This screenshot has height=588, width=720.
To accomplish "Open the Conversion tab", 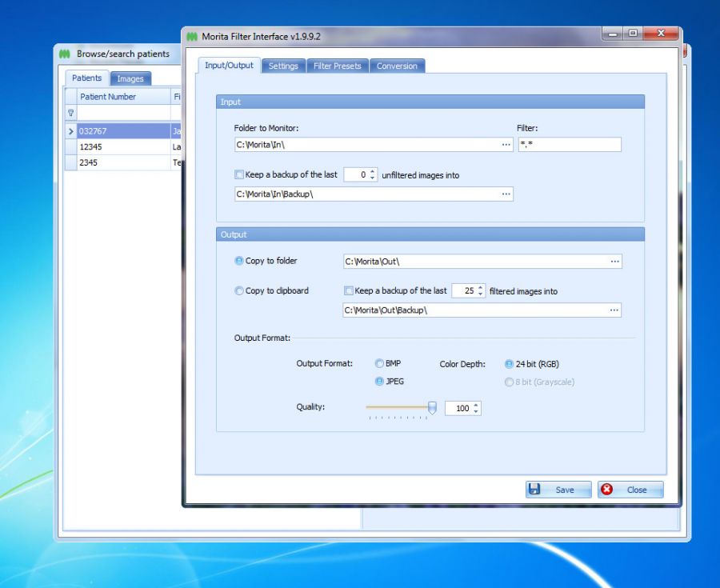I will click(397, 66).
